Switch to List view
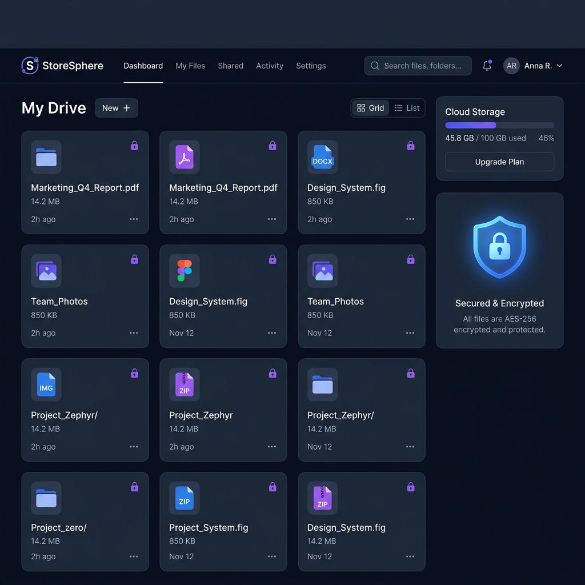 (x=407, y=108)
